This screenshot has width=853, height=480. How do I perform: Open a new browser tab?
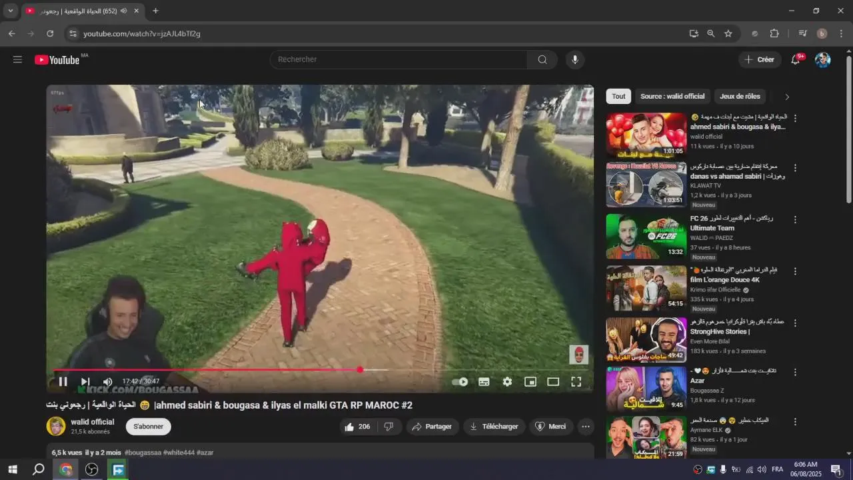point(155,11)
